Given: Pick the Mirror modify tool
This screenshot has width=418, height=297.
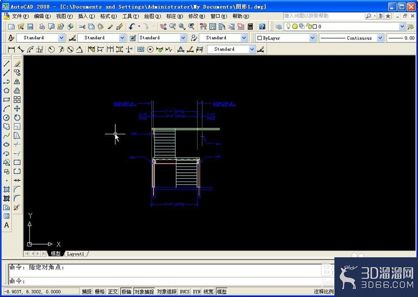Looking at the screenshot, I should (x=17, y=82).
